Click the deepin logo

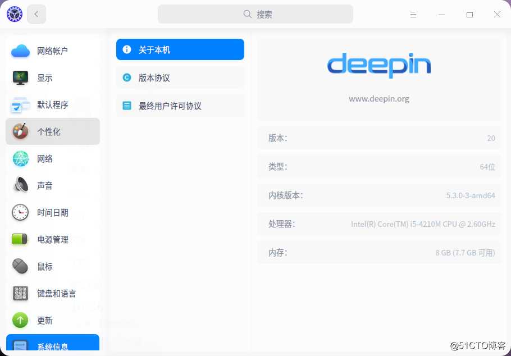click(378, 65)
